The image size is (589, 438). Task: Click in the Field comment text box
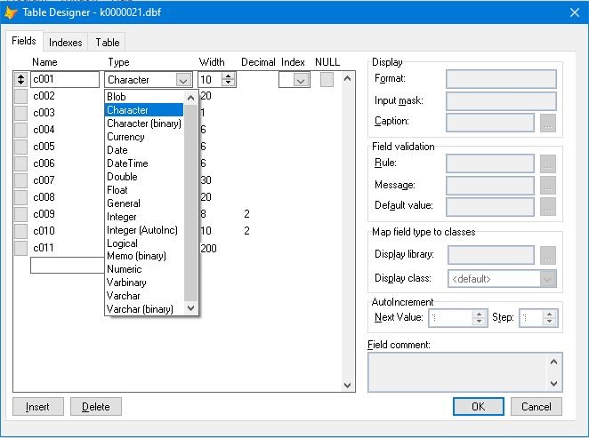[x=456, y=371]
